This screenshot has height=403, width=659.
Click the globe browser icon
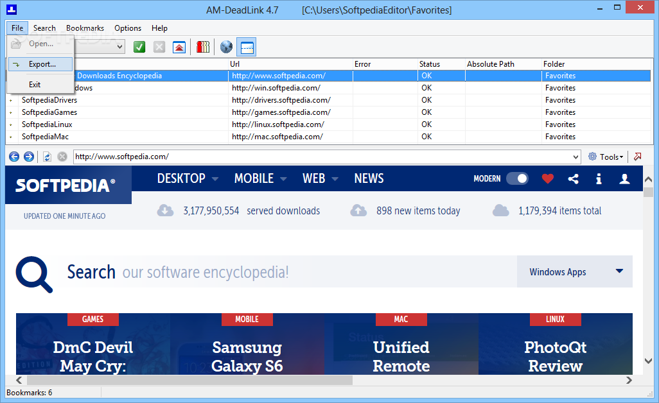tap(226, 47)
